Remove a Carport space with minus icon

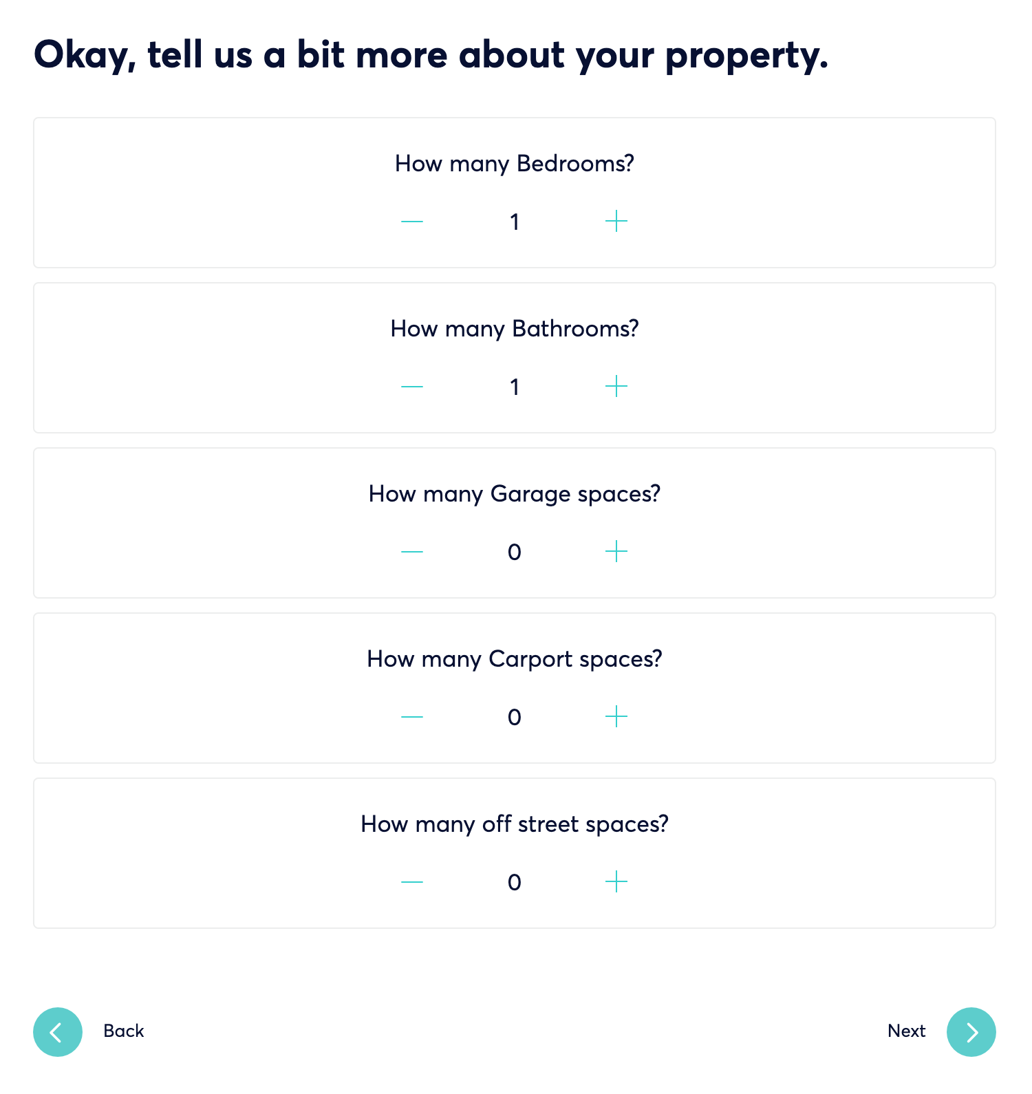click(x=412, y=717)
